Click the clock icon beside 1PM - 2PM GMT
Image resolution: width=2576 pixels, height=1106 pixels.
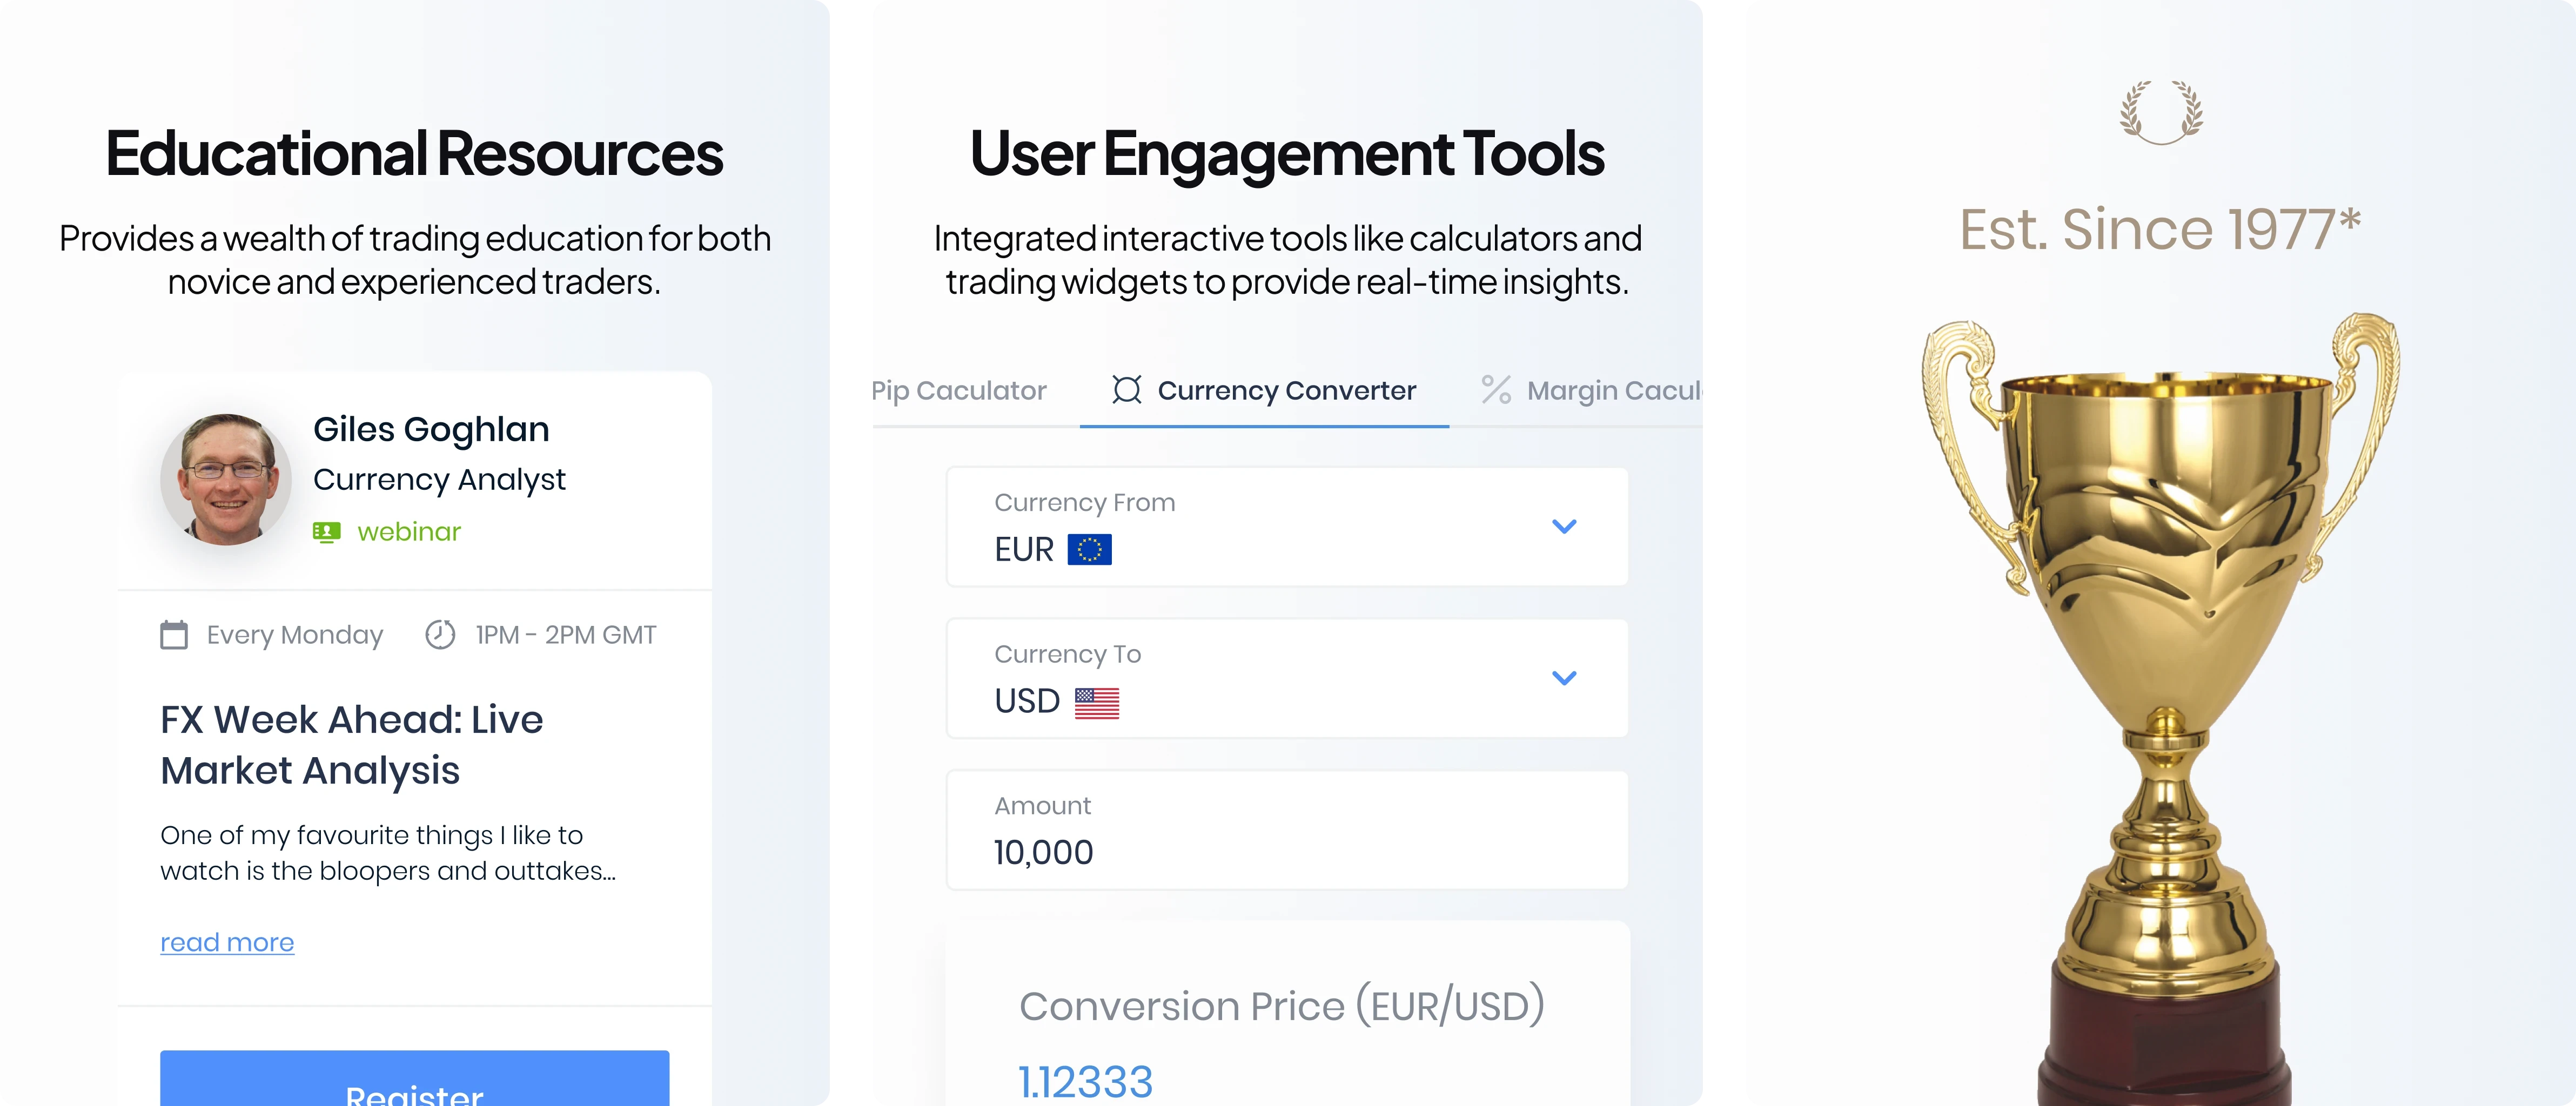click(x=440, y=635)
